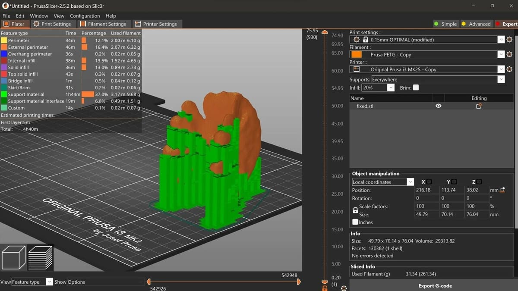Open the Printer preset dropdown
518x291 pixels.
(501, 69)
